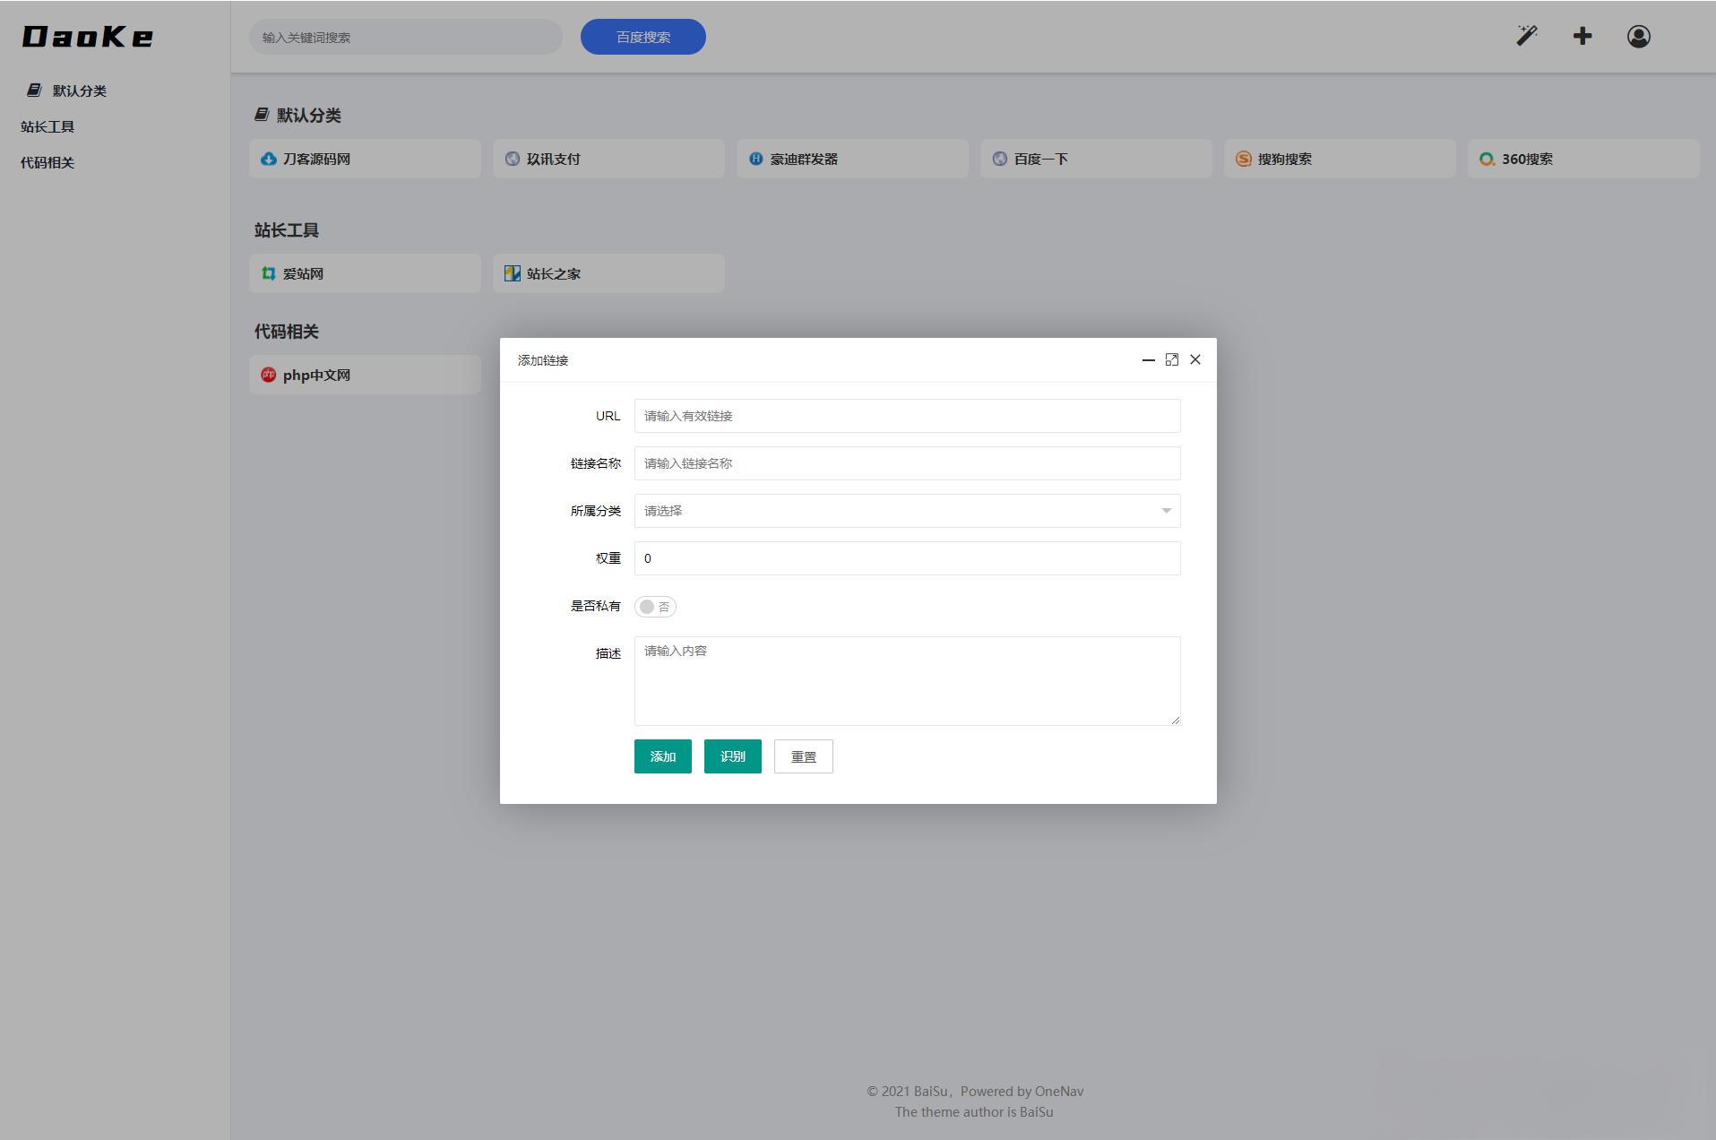
Task: Click the 玖讯支付 globe icon
Action: coord(513,159)
